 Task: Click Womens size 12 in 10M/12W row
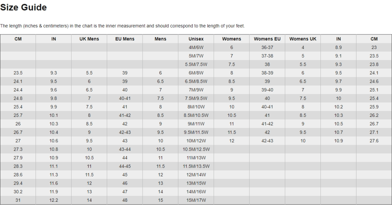[x=232, y=141]
